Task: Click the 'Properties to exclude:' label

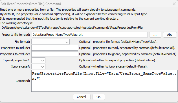Action: (x=15, y=54)
